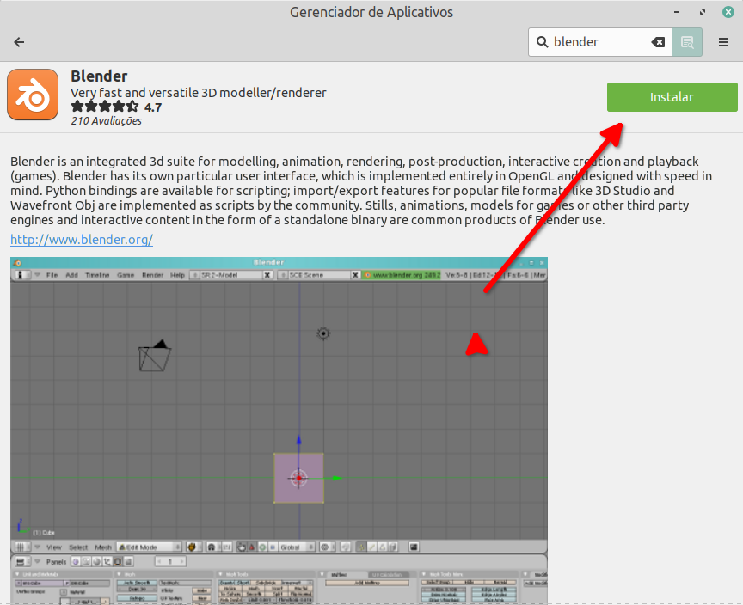Click the "4.7" rating value

click(153, 107)
